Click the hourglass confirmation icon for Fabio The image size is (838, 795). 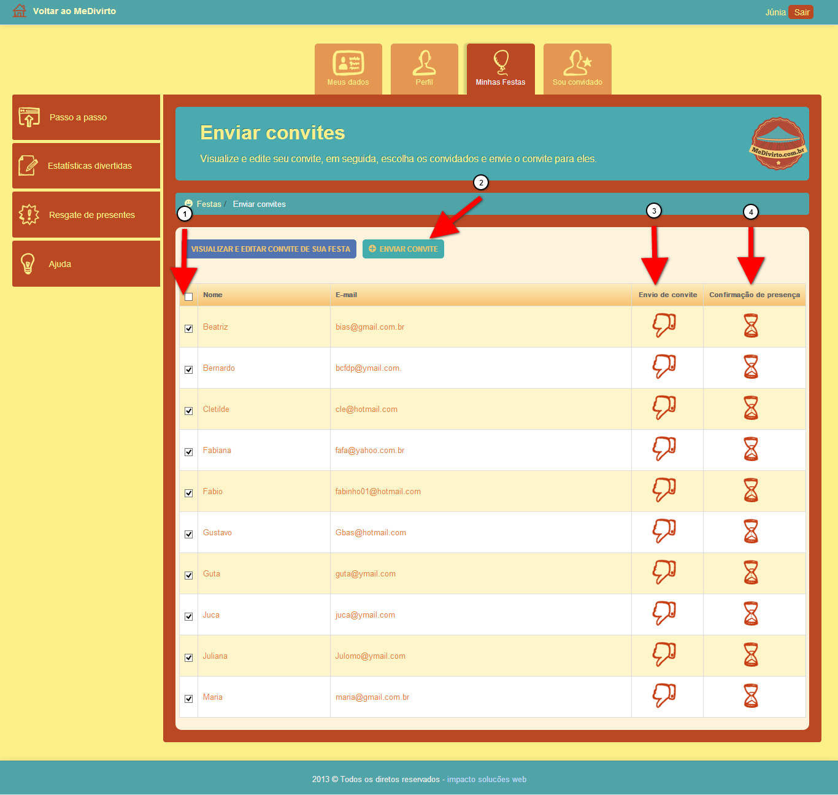click(x=751, y=491)
